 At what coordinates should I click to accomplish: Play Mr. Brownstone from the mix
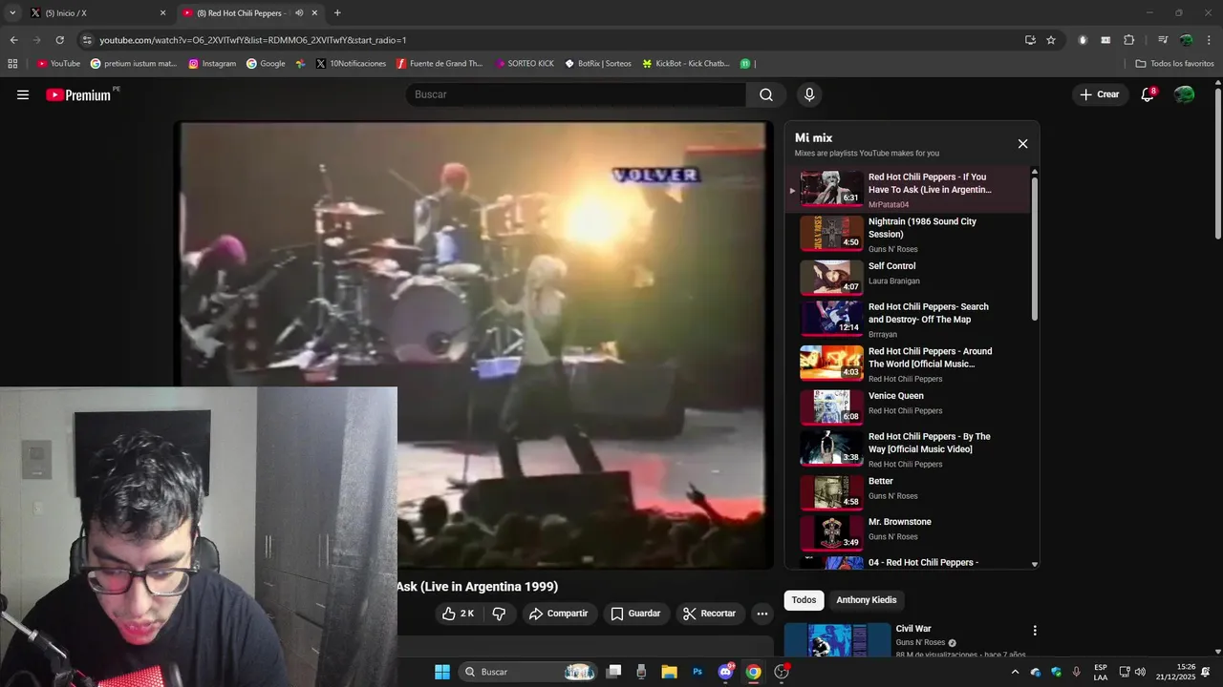[x=908, y=532]
